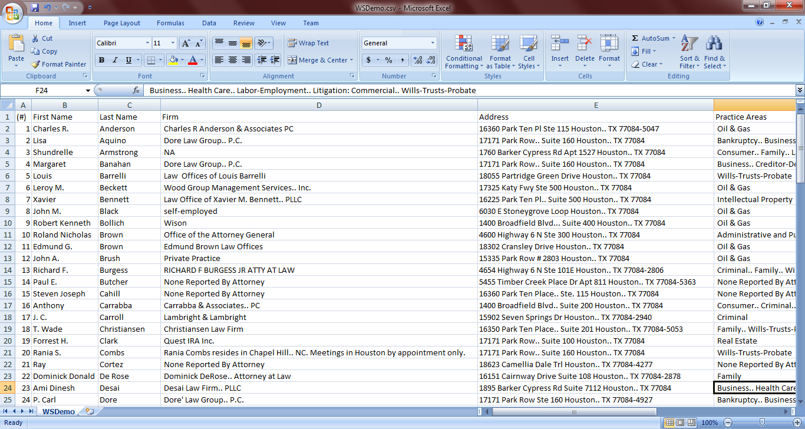
Task: Open the General number format dropdown
Action: [433, 43]
